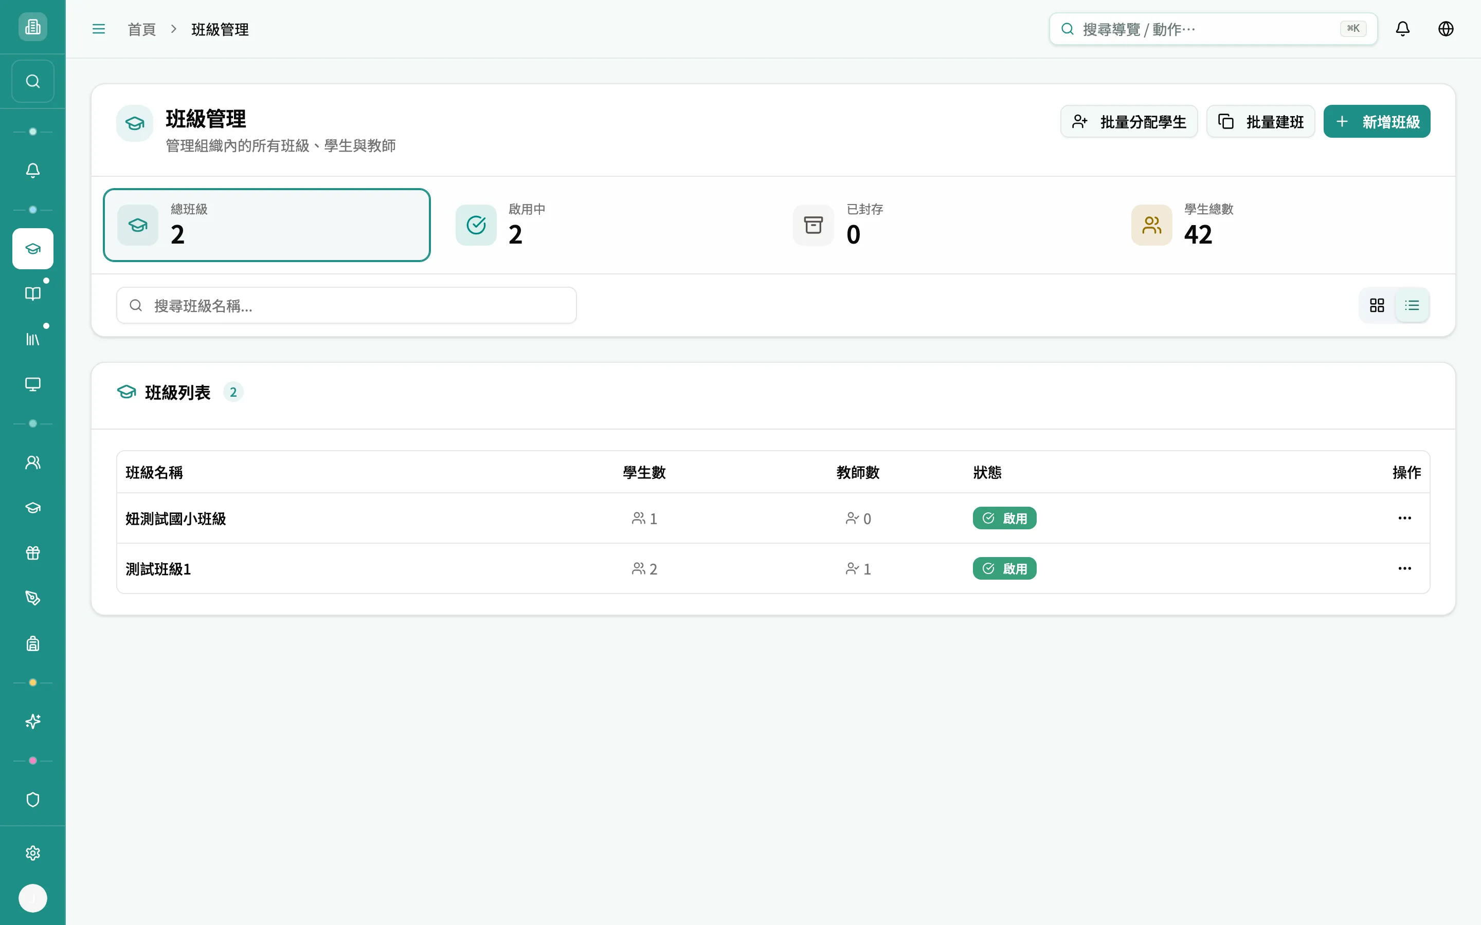Switch to list view
1481x925 pixels.
tap(1412, 305)
